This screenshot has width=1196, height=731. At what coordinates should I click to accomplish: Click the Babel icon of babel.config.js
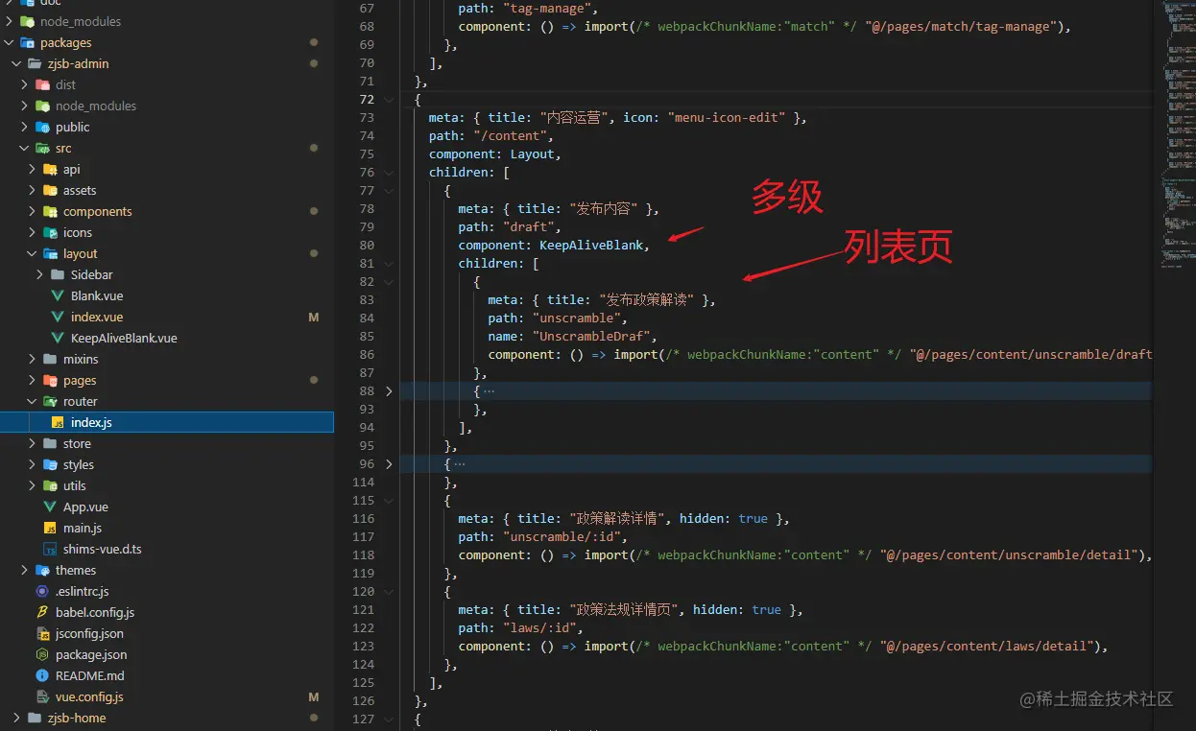coord(42,612)
